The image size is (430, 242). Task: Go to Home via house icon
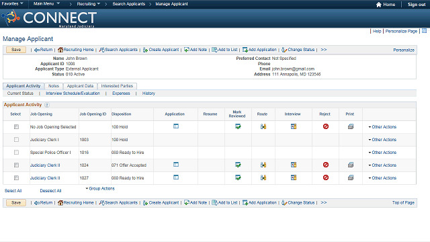[379, 5]
